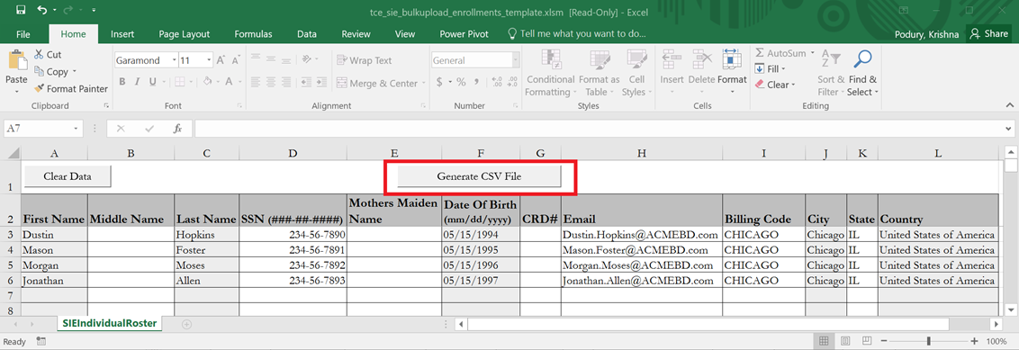This screenshot has width=1019, height=350.
Task: Select the SIEIndividualRoster sheet tab
Action: tap(110, 323)
